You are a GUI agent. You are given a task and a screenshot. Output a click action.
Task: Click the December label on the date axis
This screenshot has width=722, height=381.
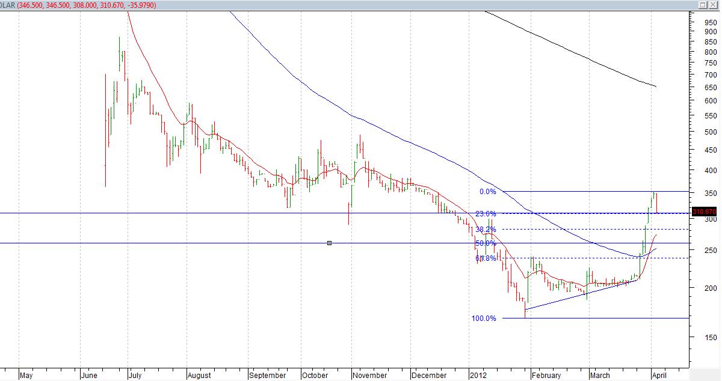430,376
